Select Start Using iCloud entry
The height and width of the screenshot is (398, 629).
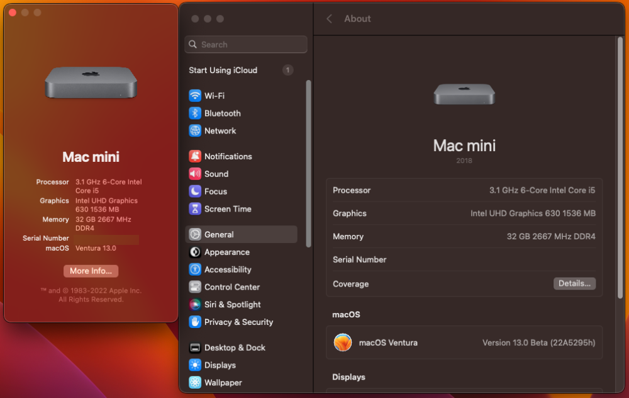coord(223,71)
